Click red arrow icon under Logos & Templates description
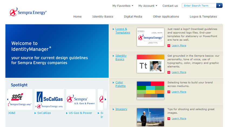This screenshot has width=227, height=127. click(x=169, y=46)
